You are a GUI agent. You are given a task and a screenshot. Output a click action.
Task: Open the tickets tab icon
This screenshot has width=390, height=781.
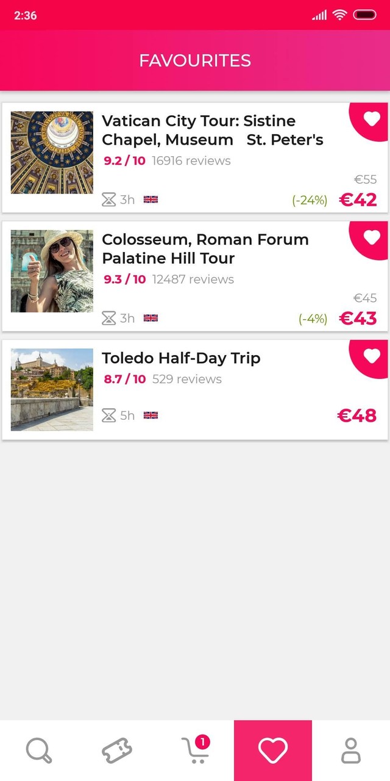tap(117, 750)
